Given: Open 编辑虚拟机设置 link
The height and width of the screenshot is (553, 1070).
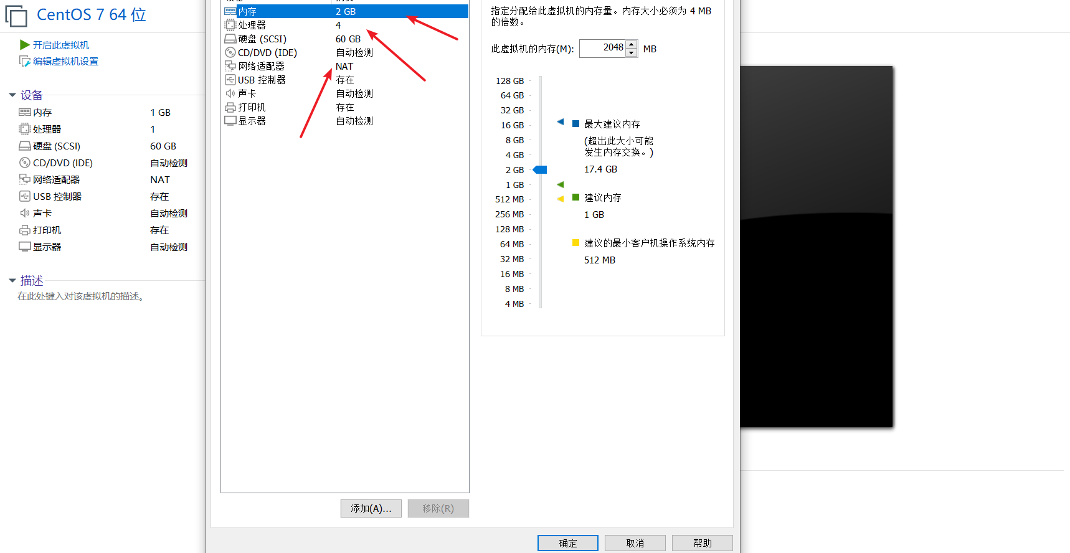Looking at the screenshot, I should 65,61.
